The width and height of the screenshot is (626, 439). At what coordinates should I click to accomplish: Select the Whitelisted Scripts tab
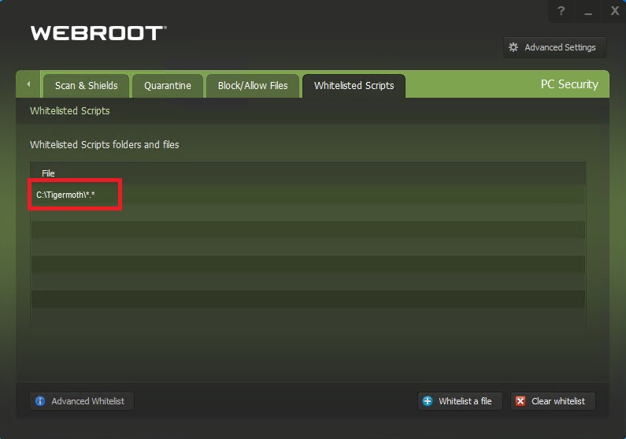click(x=354, y=85)
